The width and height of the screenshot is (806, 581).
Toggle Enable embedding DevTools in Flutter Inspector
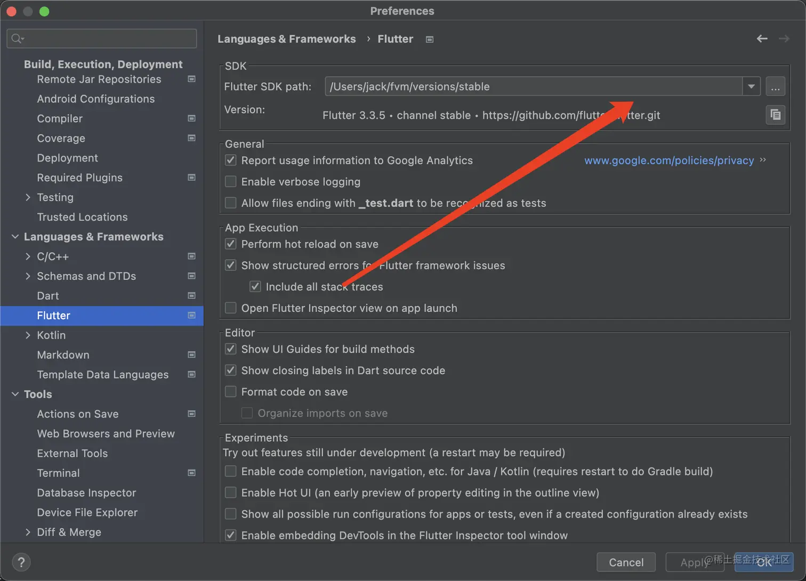tap(231, 535)
